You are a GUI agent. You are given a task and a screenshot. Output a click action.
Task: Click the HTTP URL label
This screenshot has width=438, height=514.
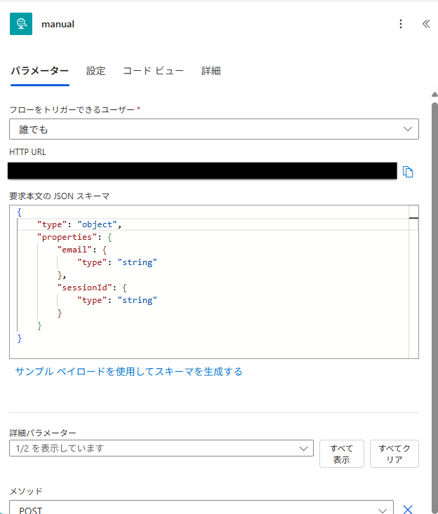click(x=27, y=152)
